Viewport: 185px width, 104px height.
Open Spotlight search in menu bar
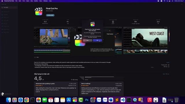167,1
